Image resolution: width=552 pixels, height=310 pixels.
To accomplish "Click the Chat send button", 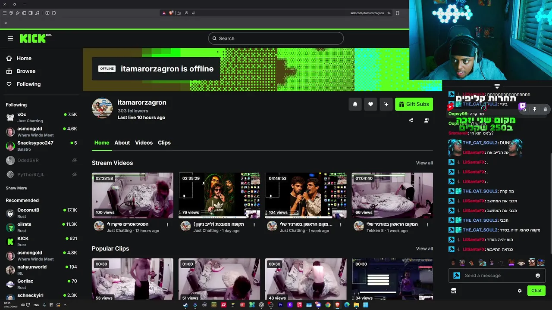I will 536,291.
